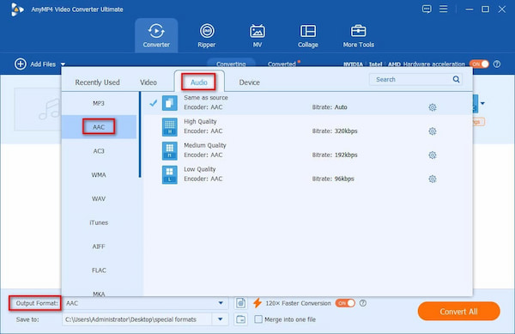Click the Save to path field
The width and height of the screenshot is (515, 334).
[x=138, y=319]
